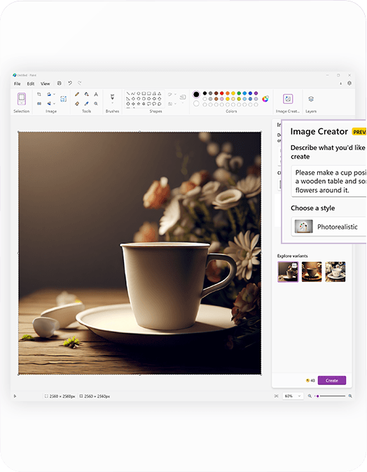This screenshot has height=472, width=367.
Task: Click the Rotate image icon
Action: [49, 94]
